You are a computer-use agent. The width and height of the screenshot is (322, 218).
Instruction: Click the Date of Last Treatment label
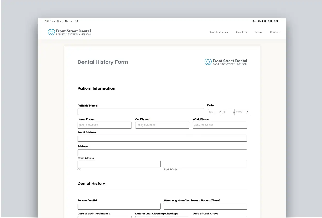click(94, 214)
